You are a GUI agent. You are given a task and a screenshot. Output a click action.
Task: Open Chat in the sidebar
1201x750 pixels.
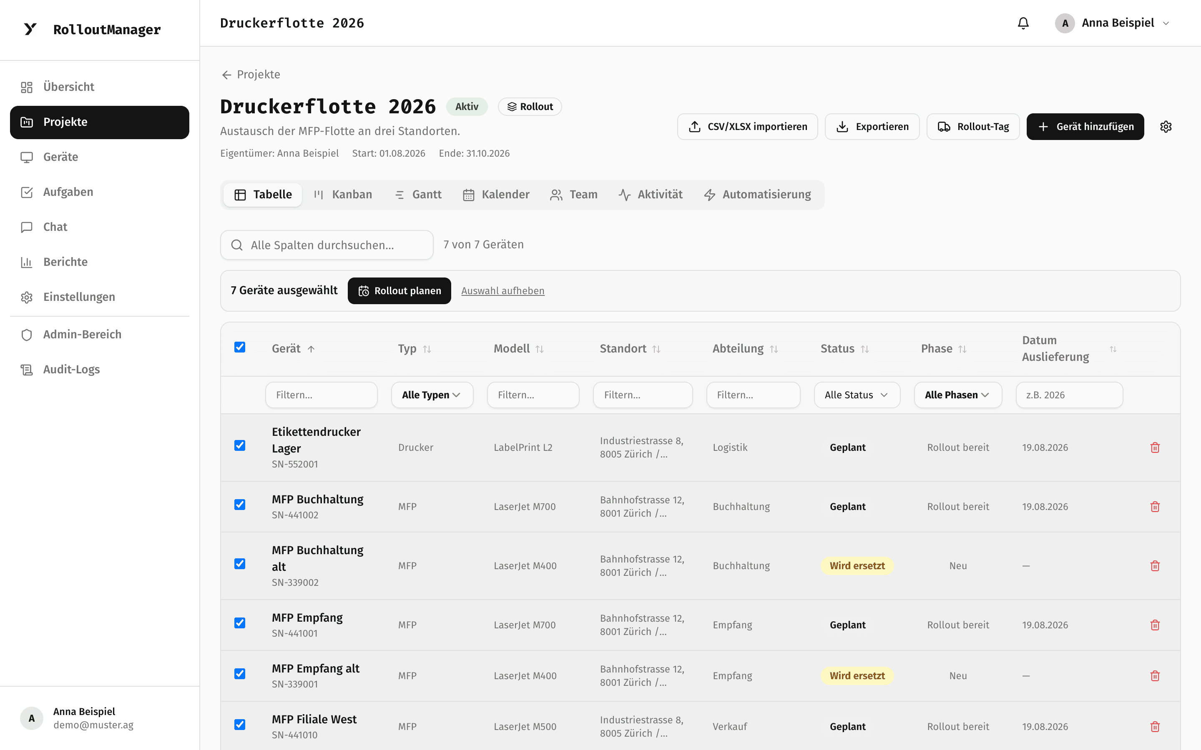(99, 227)
